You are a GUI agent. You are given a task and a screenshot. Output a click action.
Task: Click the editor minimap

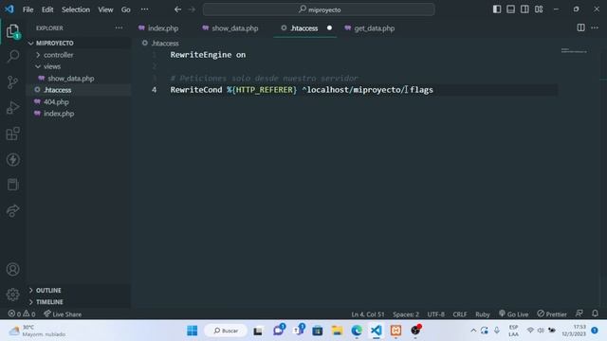coord(574,50)
